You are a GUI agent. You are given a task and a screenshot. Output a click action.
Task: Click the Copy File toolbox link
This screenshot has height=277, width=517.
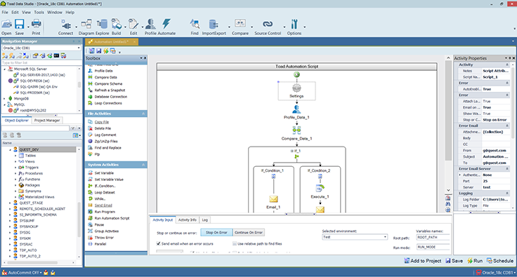point(102,122)
